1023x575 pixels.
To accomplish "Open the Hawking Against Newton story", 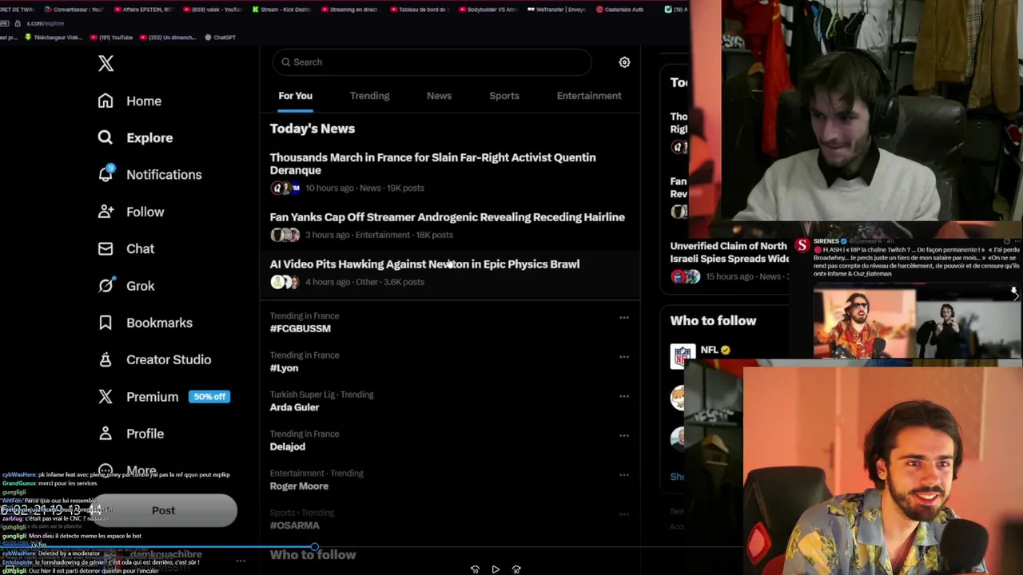I will point(449,272).
